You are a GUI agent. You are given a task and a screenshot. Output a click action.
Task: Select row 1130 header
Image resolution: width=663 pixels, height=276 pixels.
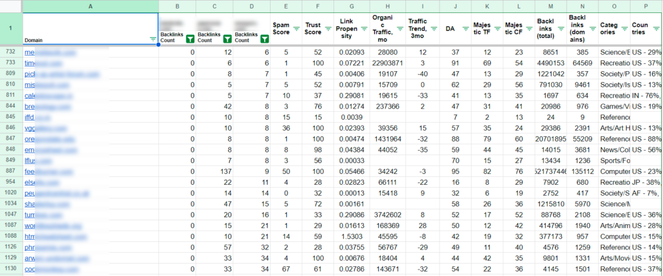[x=11, y=269]
